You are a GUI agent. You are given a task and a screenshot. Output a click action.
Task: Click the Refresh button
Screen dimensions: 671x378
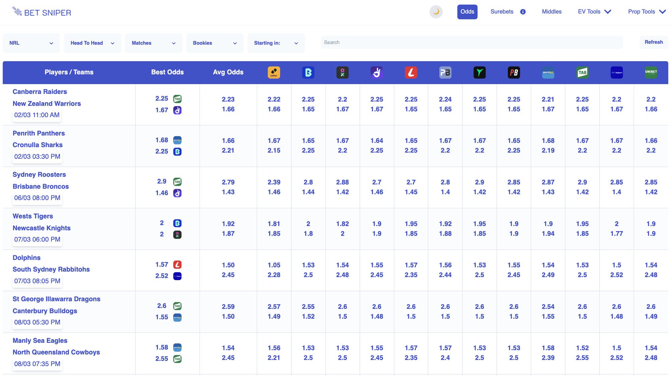(654, 42)
